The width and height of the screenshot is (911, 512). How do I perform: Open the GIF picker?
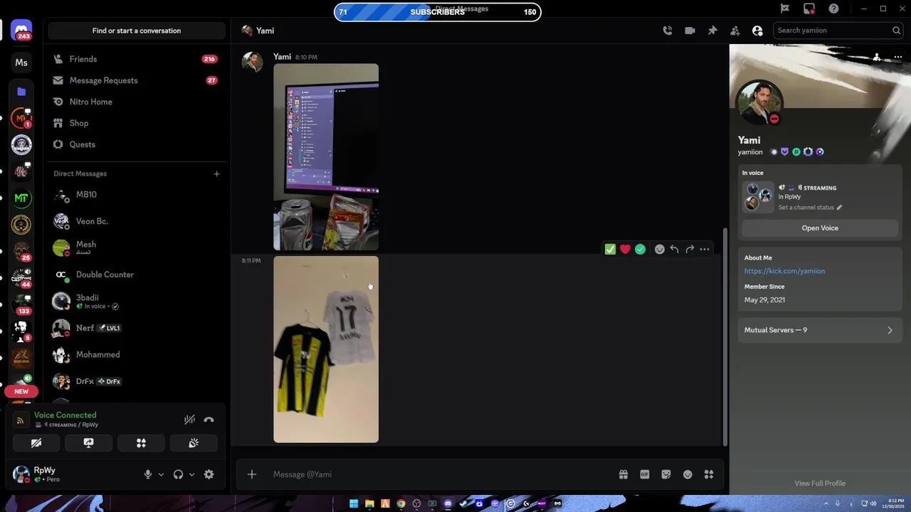tap(645, 474)
